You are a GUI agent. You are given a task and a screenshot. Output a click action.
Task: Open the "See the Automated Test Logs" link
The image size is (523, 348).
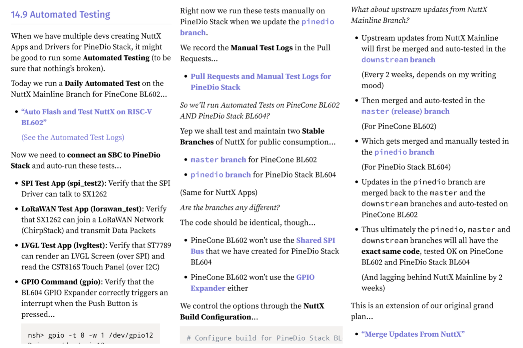coord(73,138)
